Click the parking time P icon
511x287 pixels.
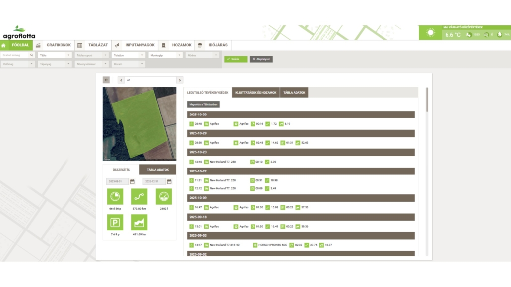[115, 223]
